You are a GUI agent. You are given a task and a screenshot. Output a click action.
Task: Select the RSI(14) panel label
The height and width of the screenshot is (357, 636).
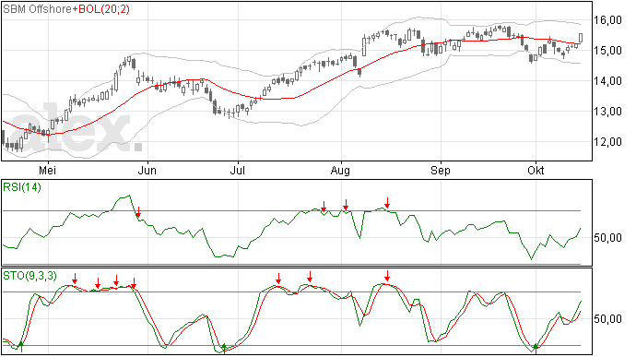tap(22, 187)
